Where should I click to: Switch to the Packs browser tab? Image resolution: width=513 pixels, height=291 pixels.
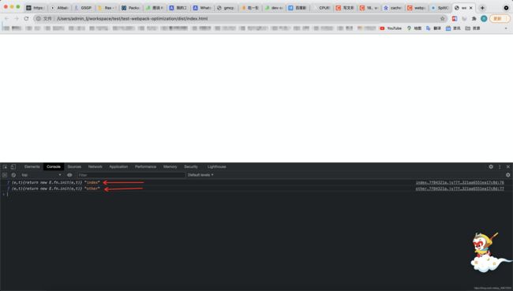click(x=130, y=8)
